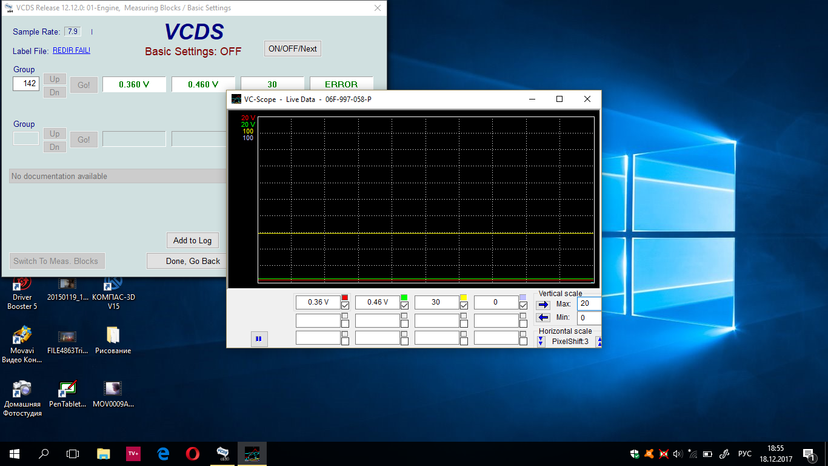The width and height of the screenshot is (828, 466).
Task: Open the Movavi video converter shortcut
Action: click(x=22, y=343)
